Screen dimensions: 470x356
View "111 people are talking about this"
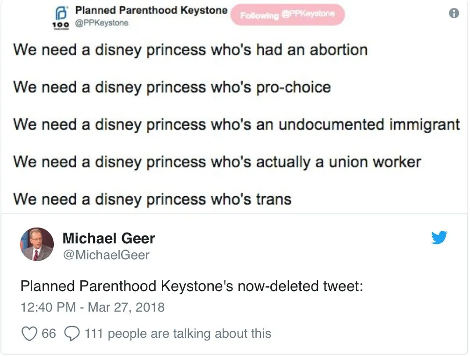point(178,334)
